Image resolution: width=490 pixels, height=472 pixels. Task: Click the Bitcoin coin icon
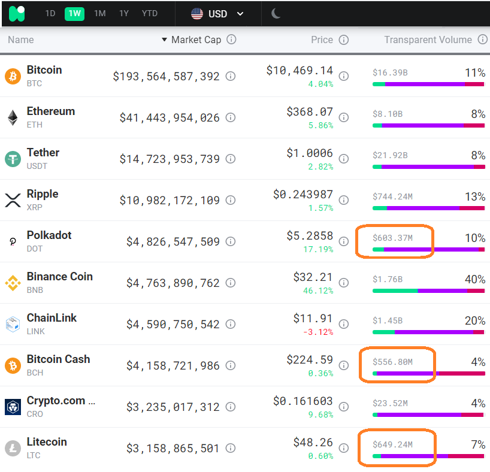(13, 76)
